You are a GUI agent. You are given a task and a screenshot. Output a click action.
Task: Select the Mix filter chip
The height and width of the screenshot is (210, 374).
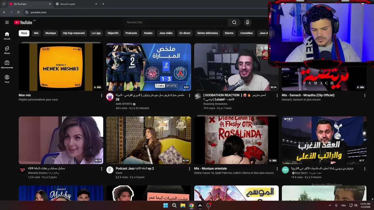tap(36, 33)
